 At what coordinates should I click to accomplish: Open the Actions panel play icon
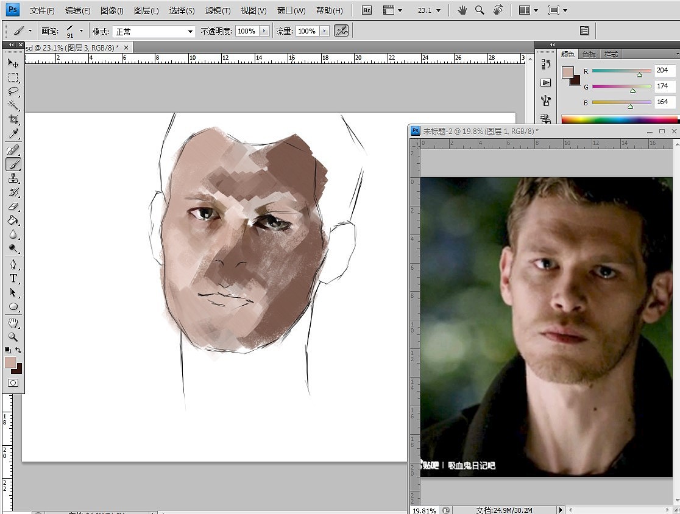(546, 82)
